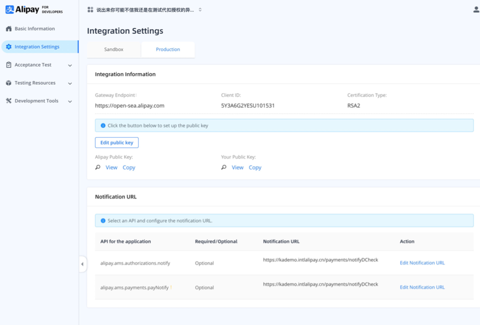Switch to the Sandbox tab
Viewport: 480px width, 325px height.
pyautogui.click(x=114, y=49)
